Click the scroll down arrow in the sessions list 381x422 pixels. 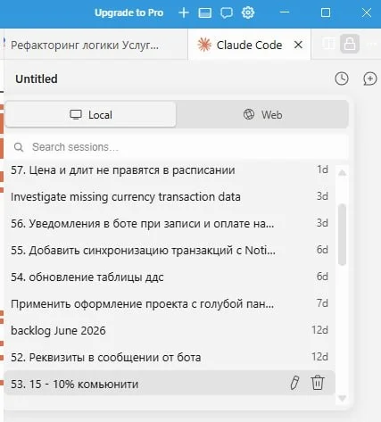pyautogui.click(x=342, y=398)
